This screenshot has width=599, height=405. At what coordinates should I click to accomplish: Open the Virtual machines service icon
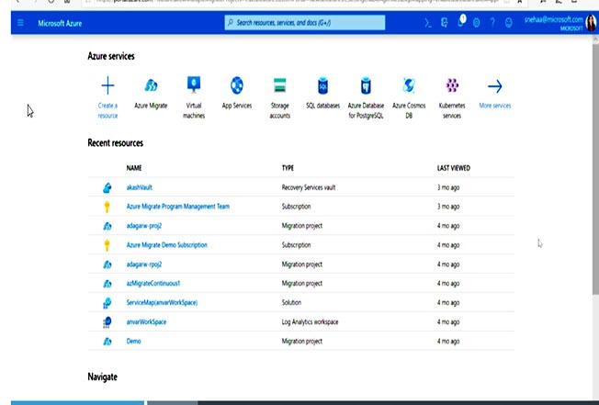click(194, 84)
